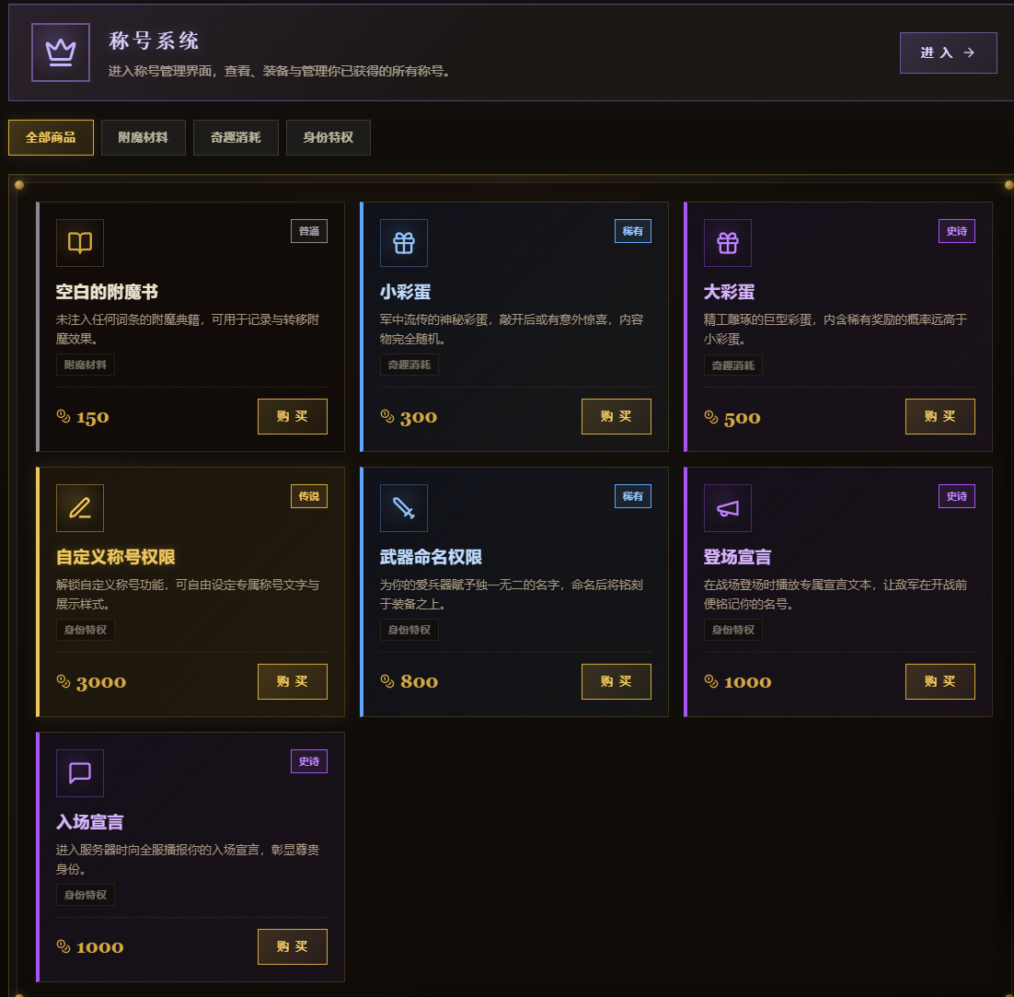The height and width of the screenshot is (997, 1014).
Task: Click the book icon for 空白的附魔书
Action: click(80, 243)
